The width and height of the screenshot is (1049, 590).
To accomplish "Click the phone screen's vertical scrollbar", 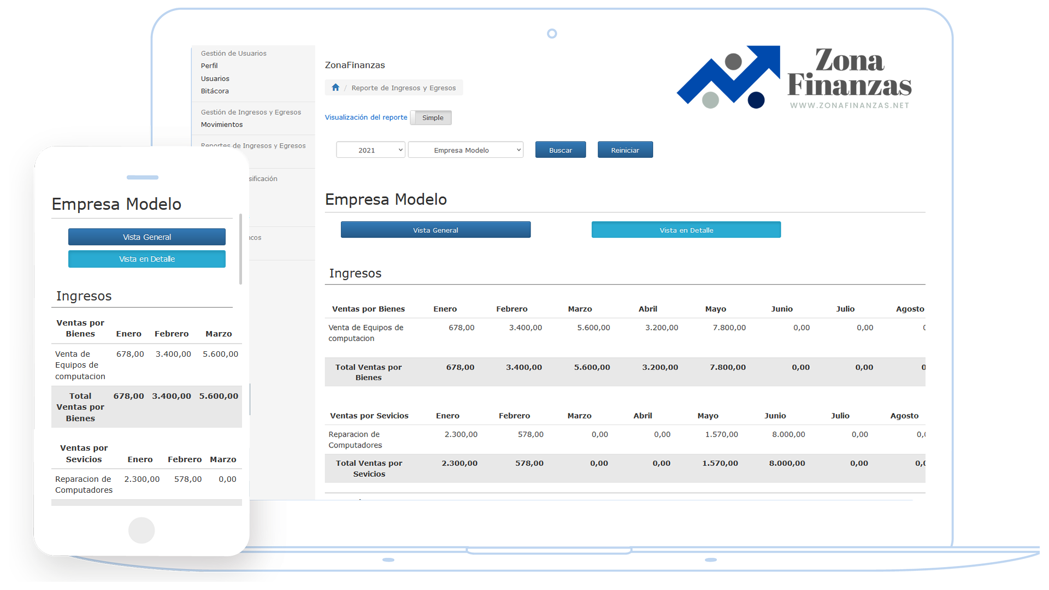I will [240, 249].
